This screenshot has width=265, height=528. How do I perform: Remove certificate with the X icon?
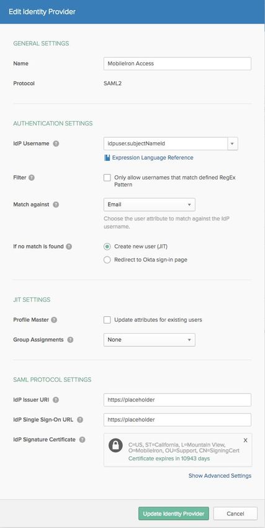[246, 440]
